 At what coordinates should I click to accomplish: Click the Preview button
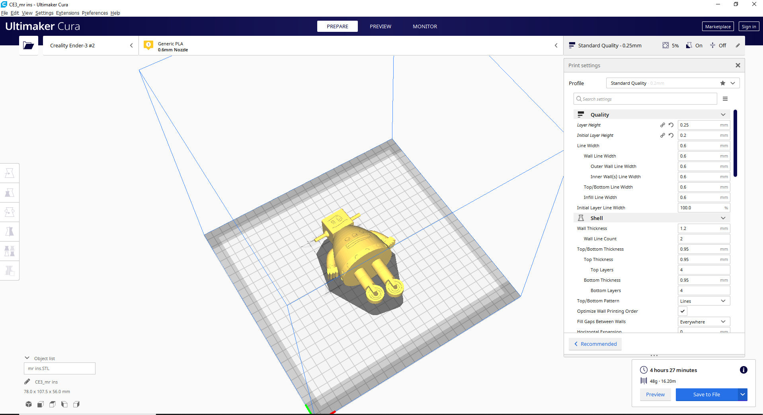click(655, 394)
